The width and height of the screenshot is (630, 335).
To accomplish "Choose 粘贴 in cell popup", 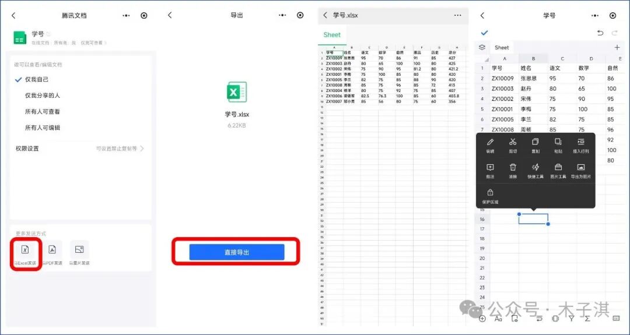I will 558,146.
